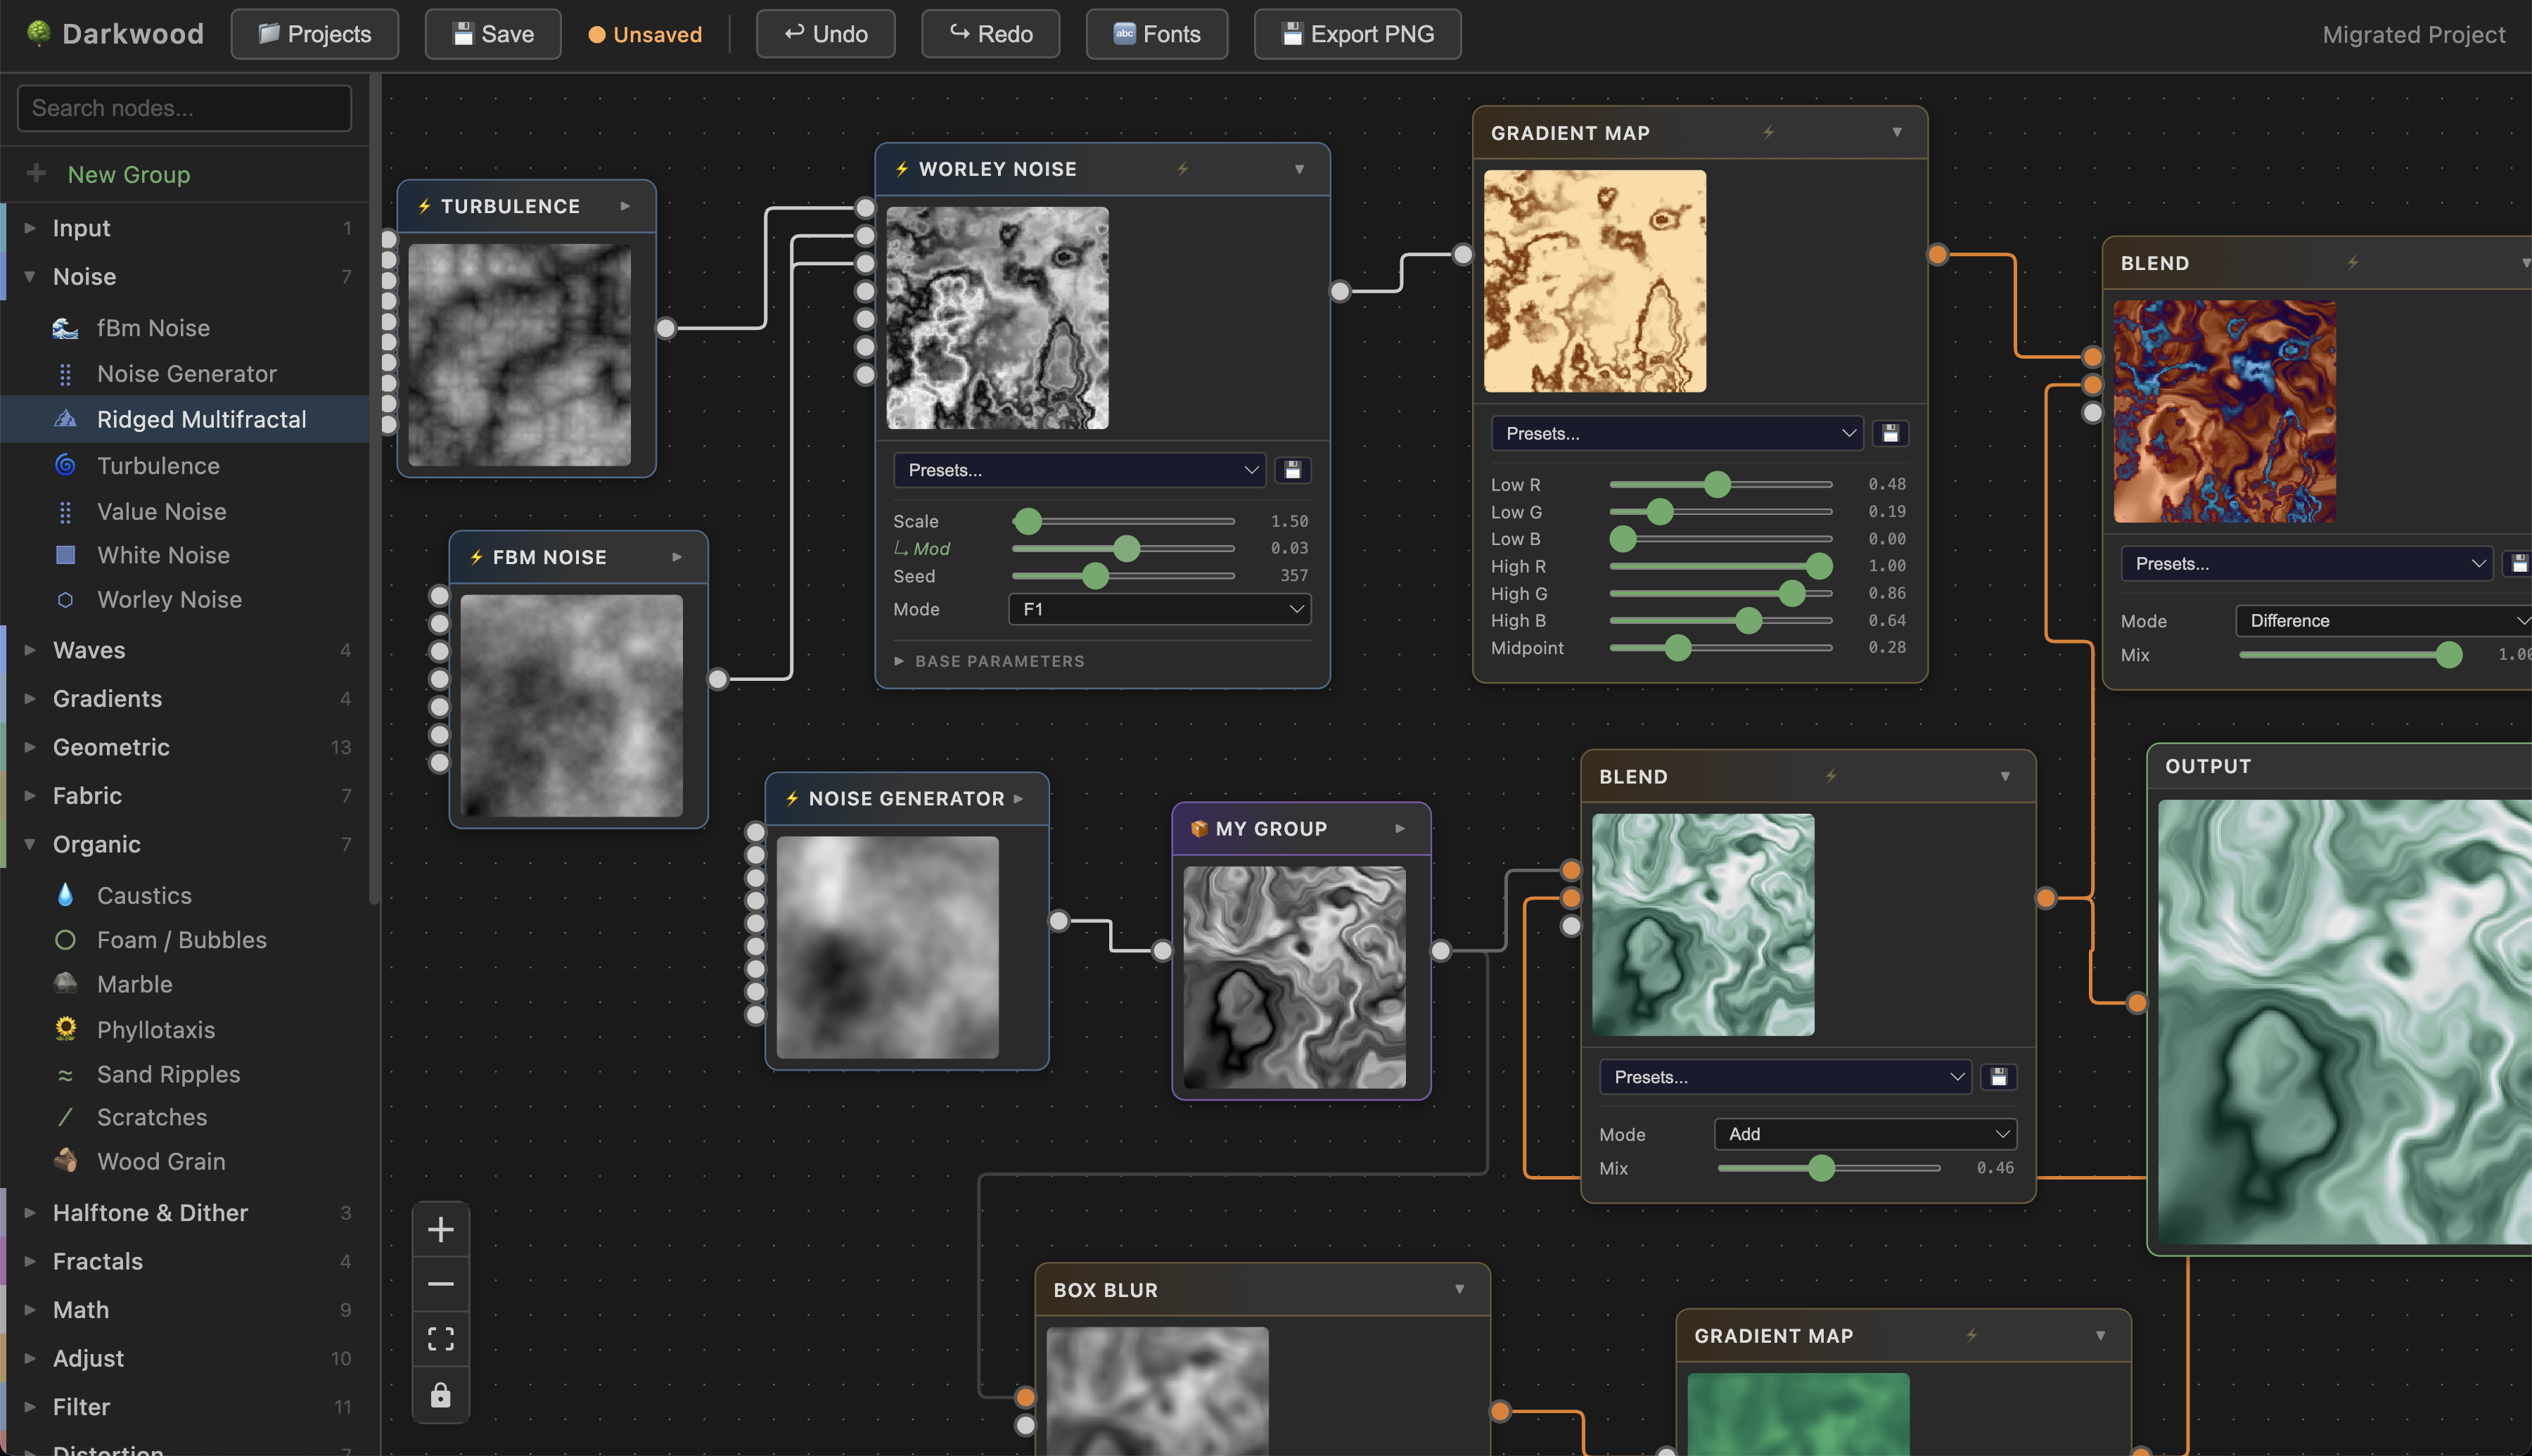The image size is (2532, 1456).
Task: Click save-preset disk icon in Gradient Map
Action: (1891, 433)
